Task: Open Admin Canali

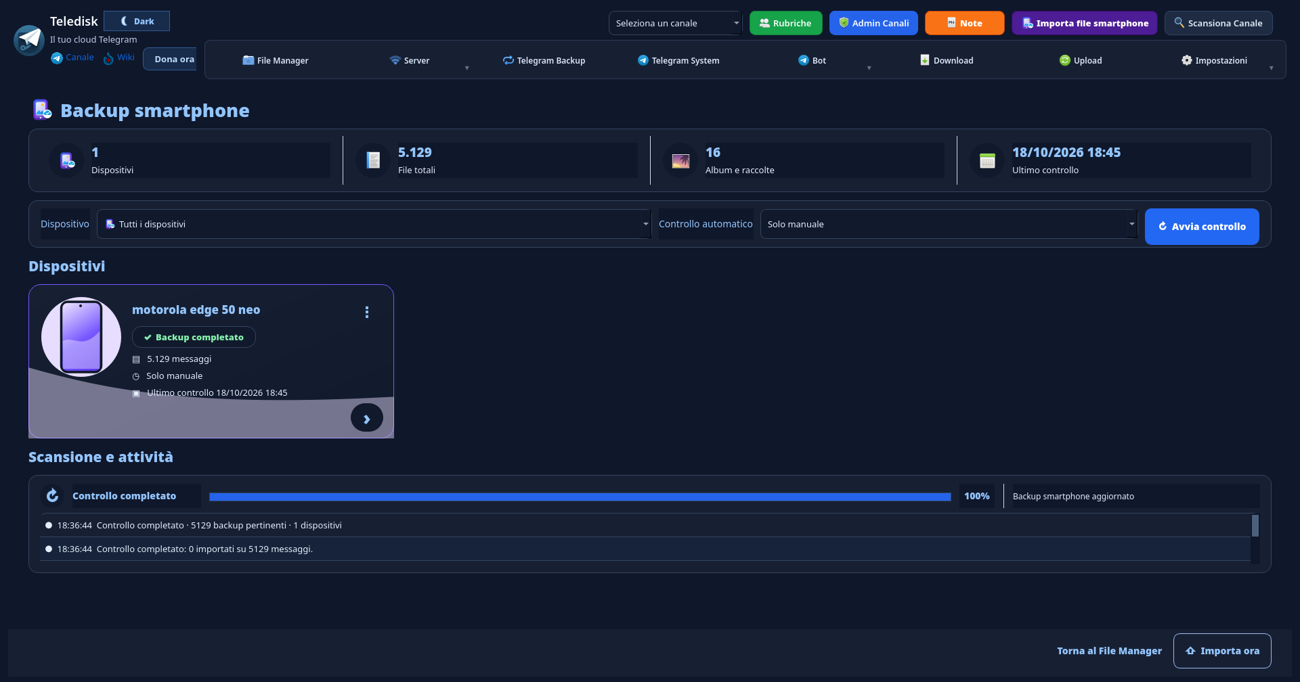Action: 873,23
